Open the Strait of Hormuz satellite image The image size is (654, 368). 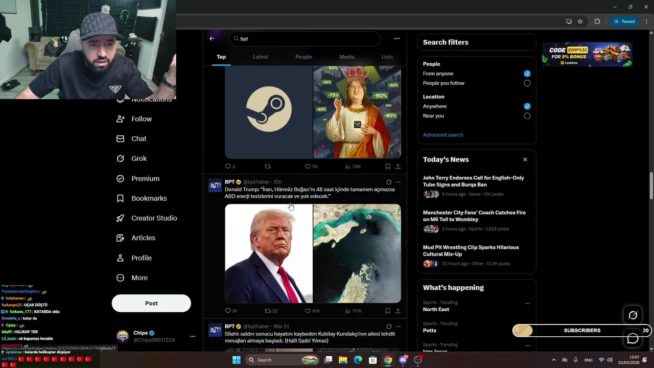(357, 254)
